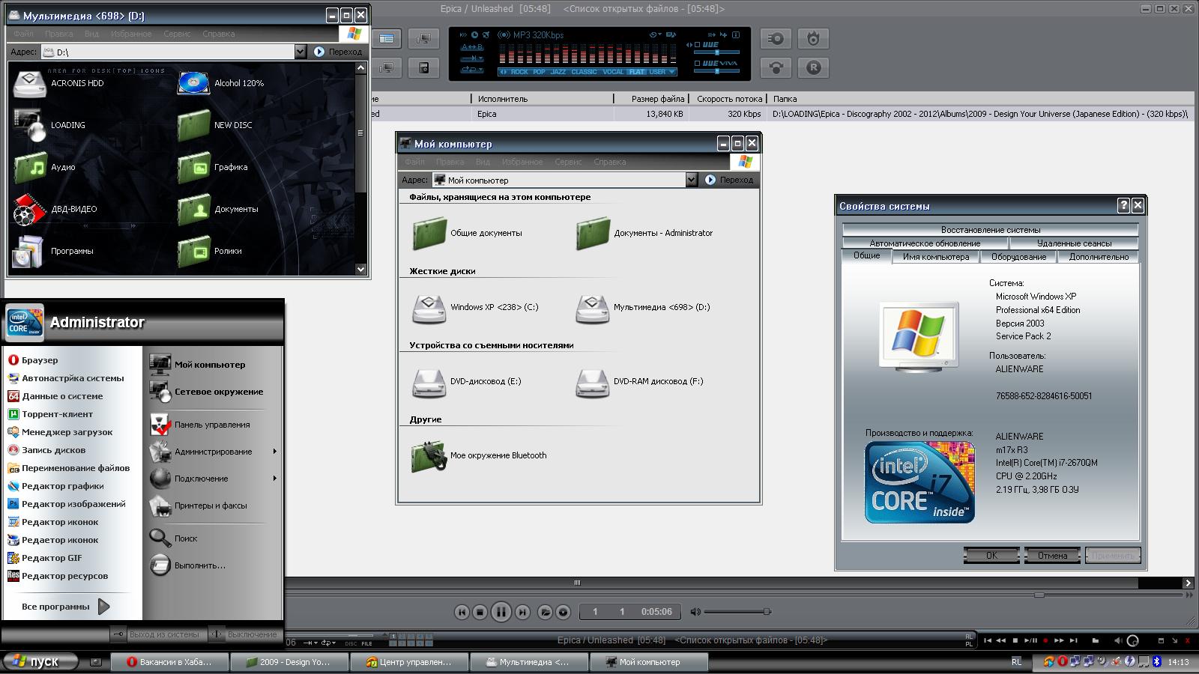Image resolution: width=1199 pixels, height=674 pixels.
Task: Toggle the BBE ViVA effect checkbox
Action: [x=697, y=63]
